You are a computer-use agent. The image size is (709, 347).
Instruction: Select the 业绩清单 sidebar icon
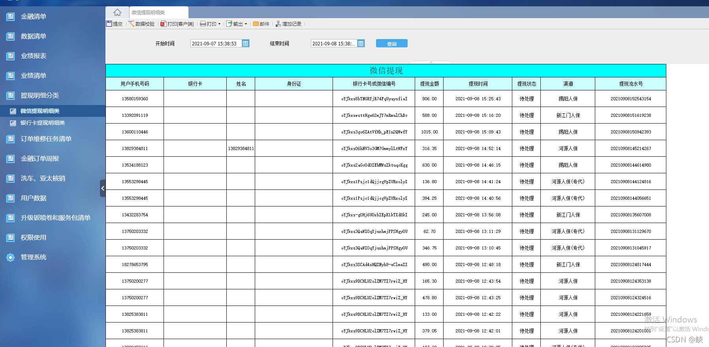coord(11,76)
